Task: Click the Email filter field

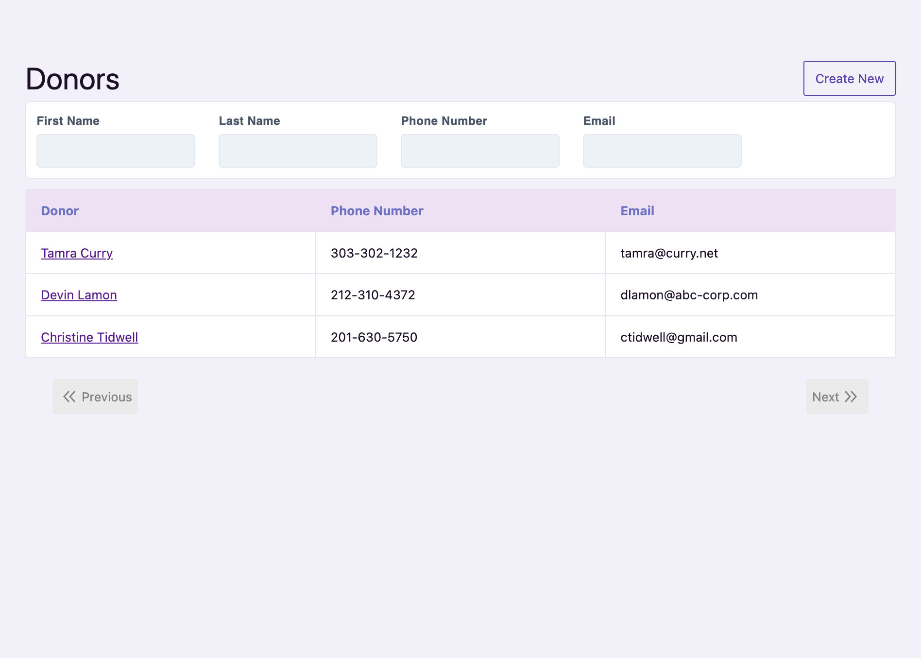Action: pos(662,151)
